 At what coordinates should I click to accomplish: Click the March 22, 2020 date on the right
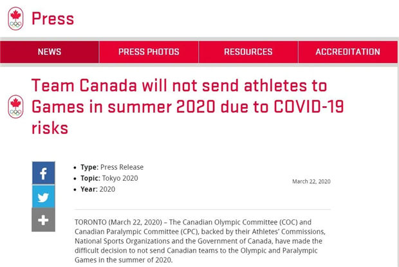[x=311, y=181]
